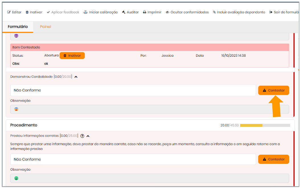
Task: Select the Formulário tab
Action: [18, 27]
